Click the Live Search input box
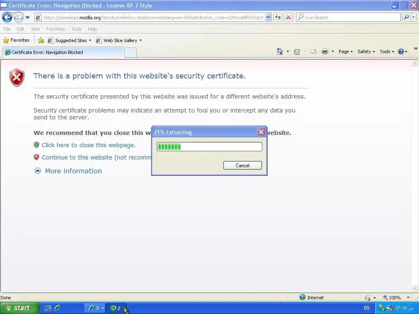The height and width of the screenshot is (314, 419). [349, 18]
